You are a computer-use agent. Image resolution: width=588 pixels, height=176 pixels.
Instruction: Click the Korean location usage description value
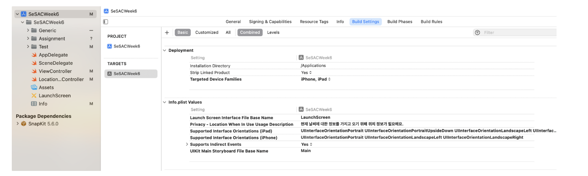pos(352,124)
